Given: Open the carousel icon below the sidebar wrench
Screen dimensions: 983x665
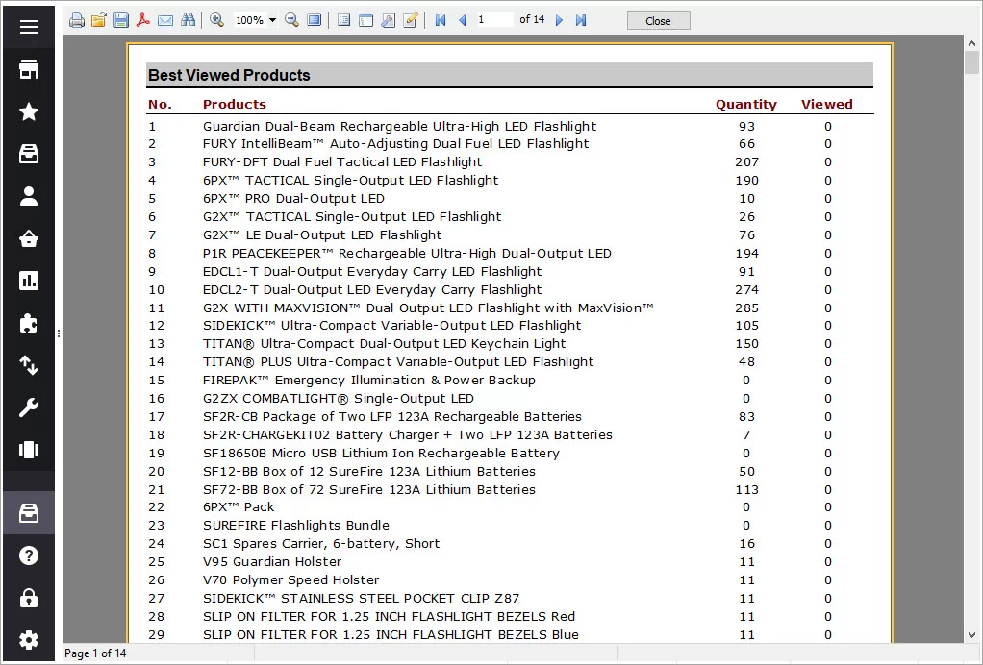Looking at the screenshot, I should pos(29,450).
